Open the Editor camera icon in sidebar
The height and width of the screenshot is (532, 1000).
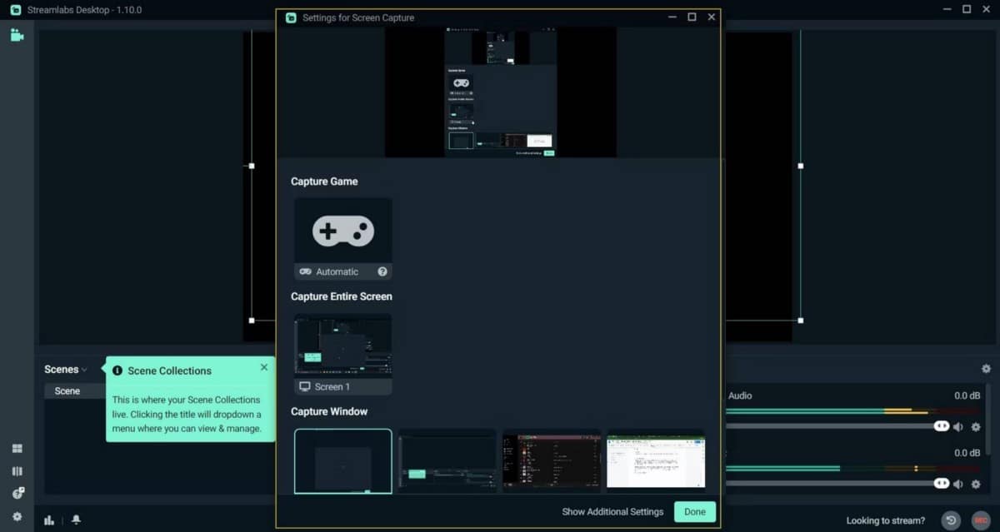pyautogui.click(x=17, y=35)
